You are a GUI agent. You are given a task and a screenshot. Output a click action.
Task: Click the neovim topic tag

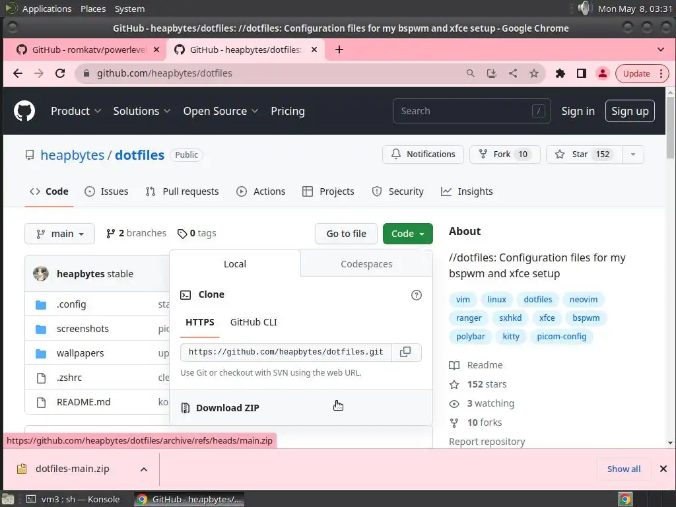point(584,299)
